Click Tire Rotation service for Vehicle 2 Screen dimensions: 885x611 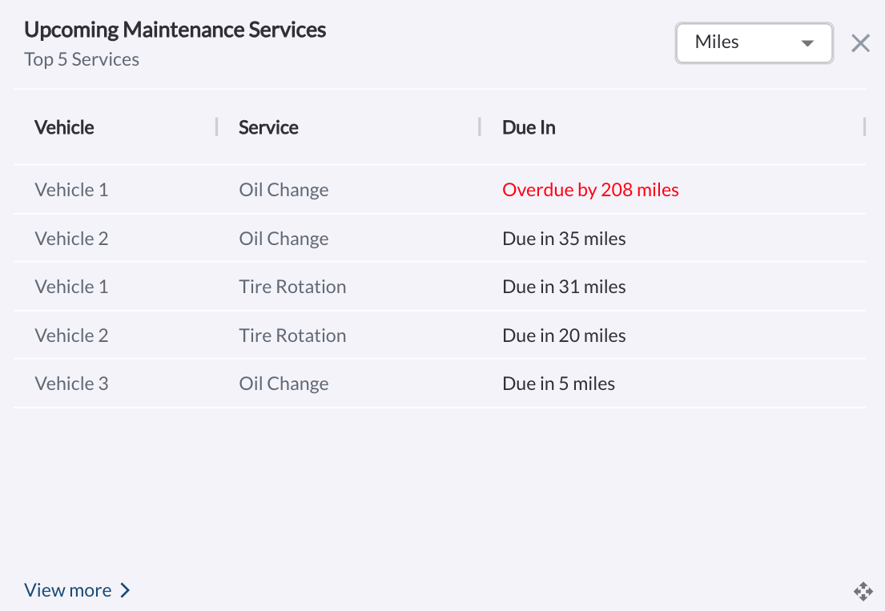(x=292, y=336)
